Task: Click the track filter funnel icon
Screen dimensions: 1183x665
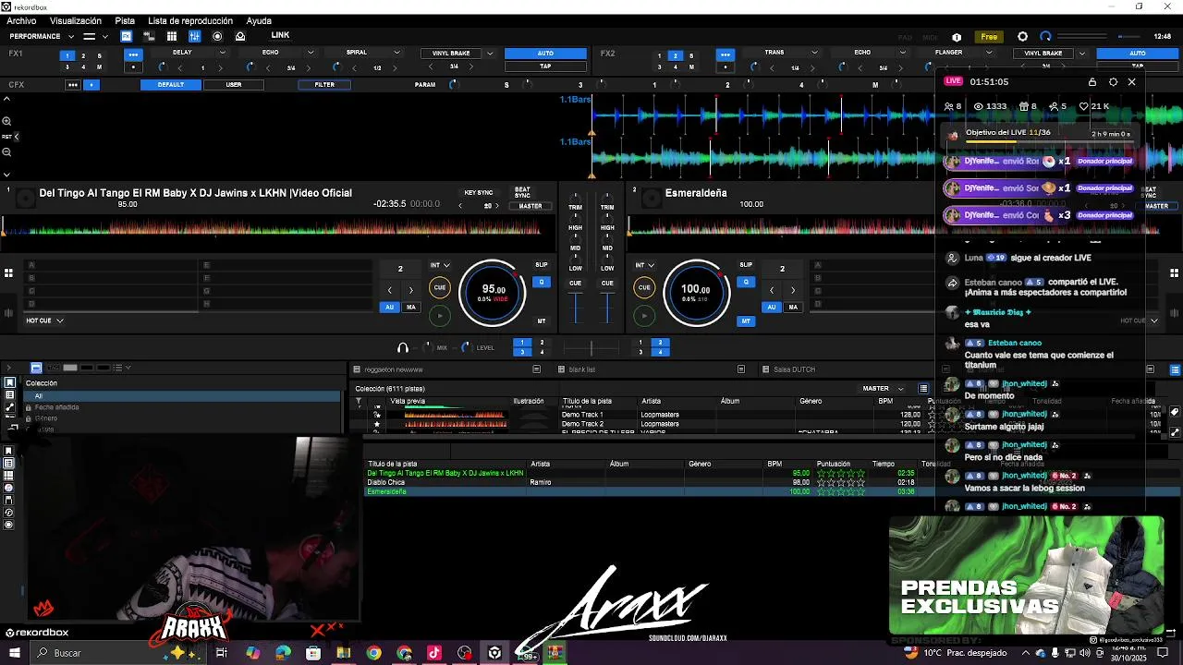Action: point(359,401)
